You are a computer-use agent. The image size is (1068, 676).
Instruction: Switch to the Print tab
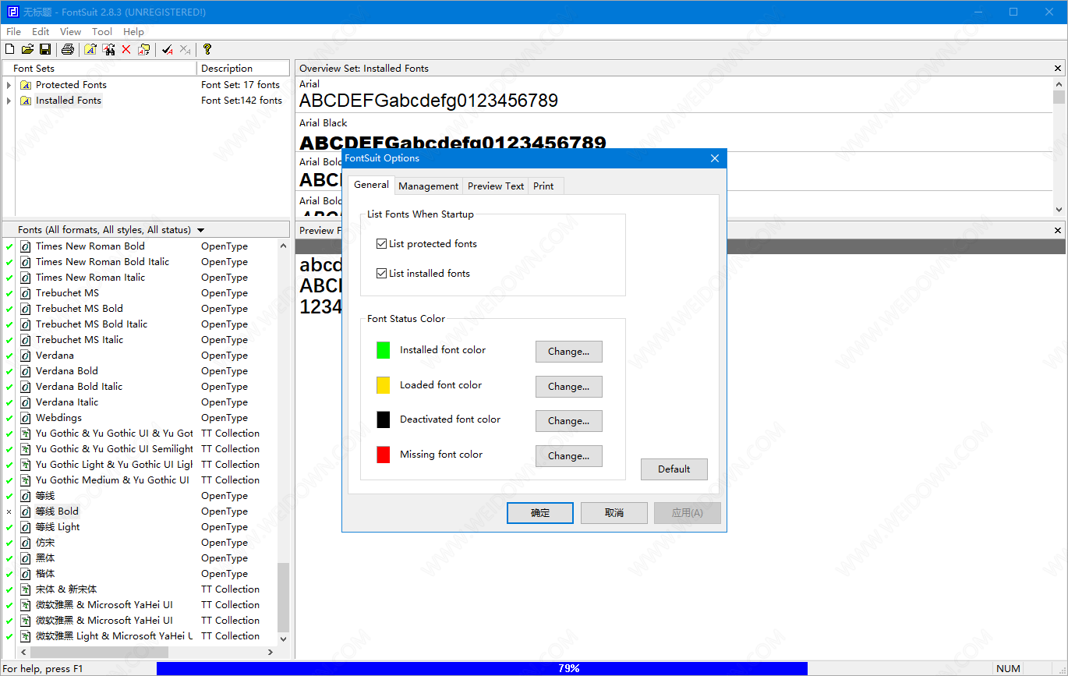[543, 186]
